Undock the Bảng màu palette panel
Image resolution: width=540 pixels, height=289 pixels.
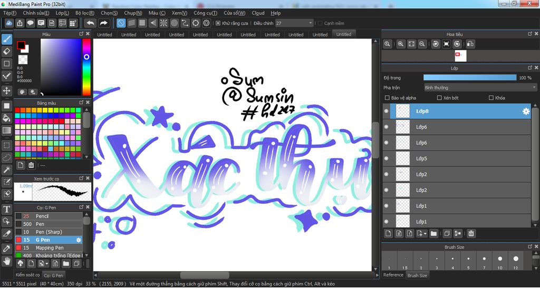81,103
